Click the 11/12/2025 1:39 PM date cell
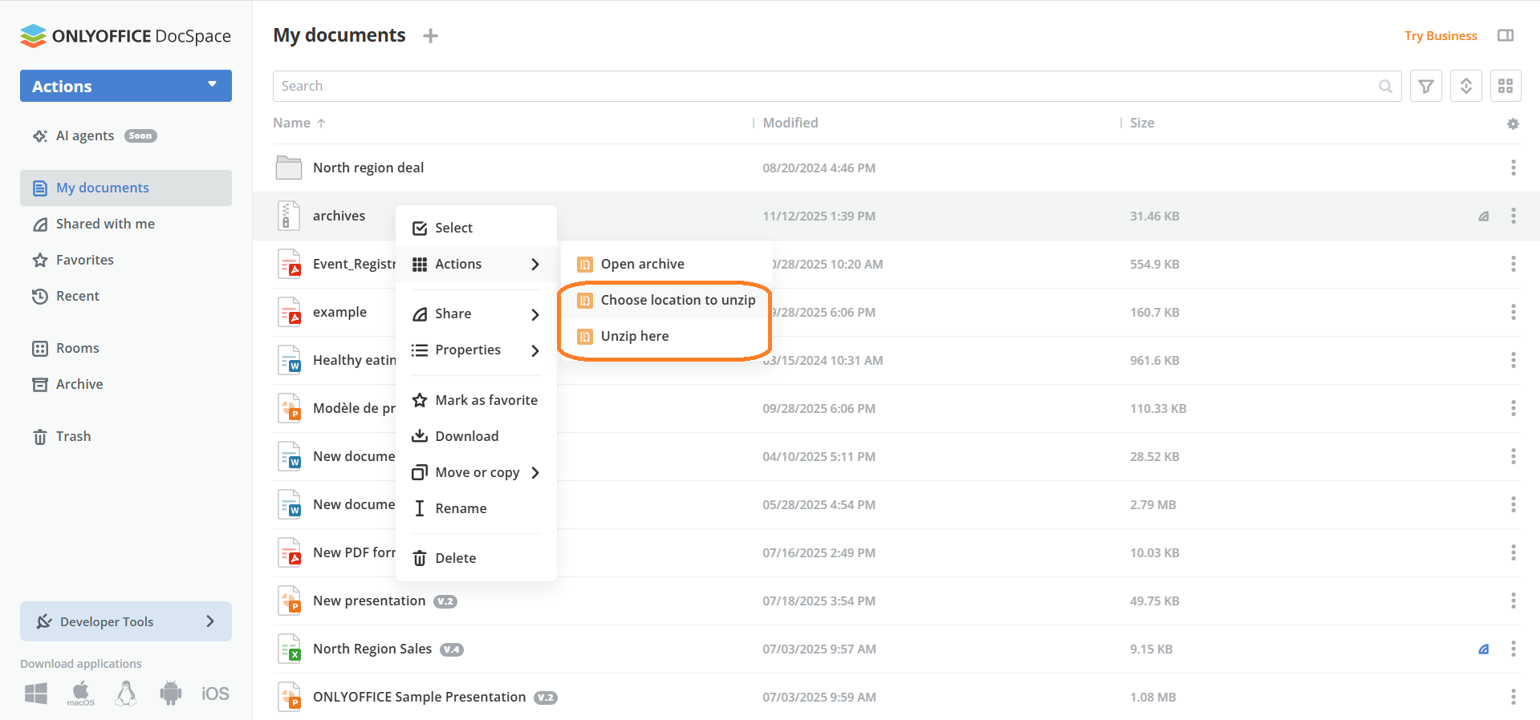Viewport: 1540px width, 720px height. click(819, 216)
